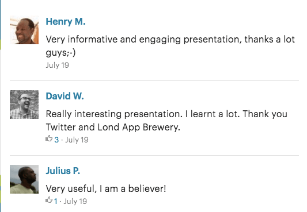Click thumbs-up icon on Julius P.'s comment
The width and height of the screenshot is (307, 212).
pos(49,200)
